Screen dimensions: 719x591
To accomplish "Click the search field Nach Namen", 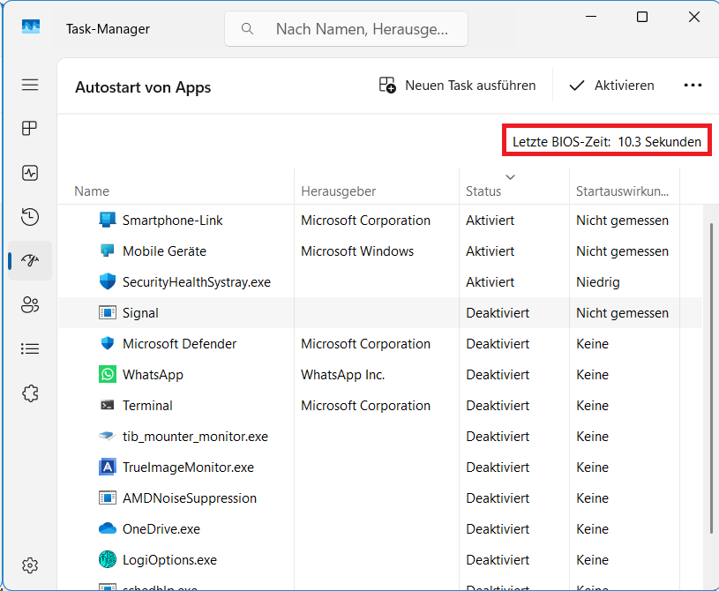I will tap(346, 29).
